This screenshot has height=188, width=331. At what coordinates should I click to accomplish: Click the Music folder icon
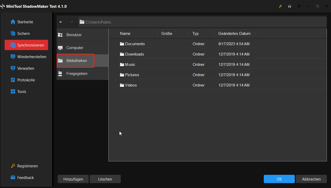pyautogui.click(x=122, y=65)
